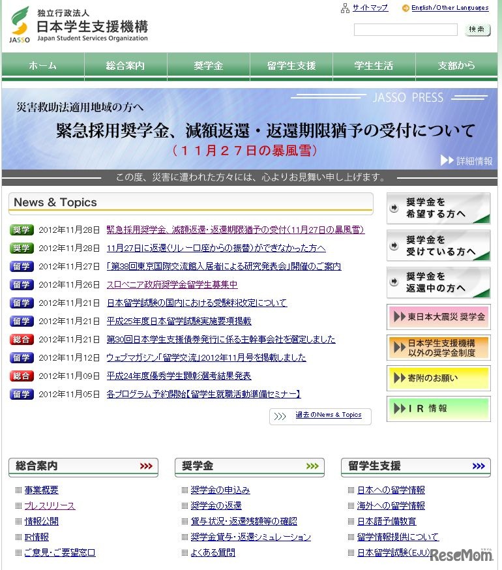This screenshot has height=570, width=502.
Task: Open English/Other Languages link
Action: click(x=450, y=8)
